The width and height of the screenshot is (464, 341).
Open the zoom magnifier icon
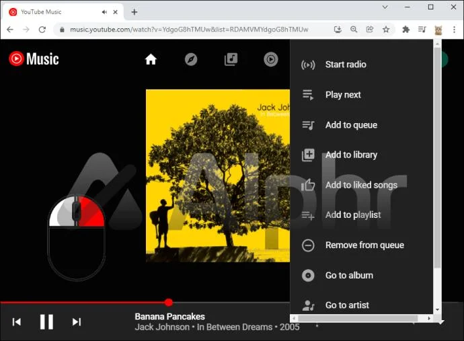pyautogui.click(x=354, y=30)
